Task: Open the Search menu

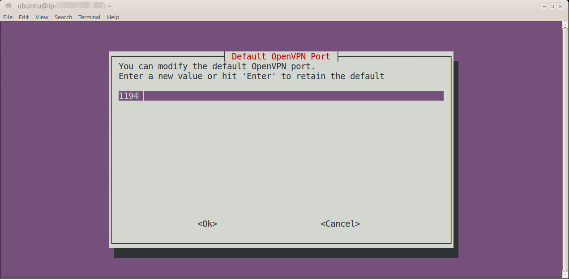Action: [x=63, y=17]
